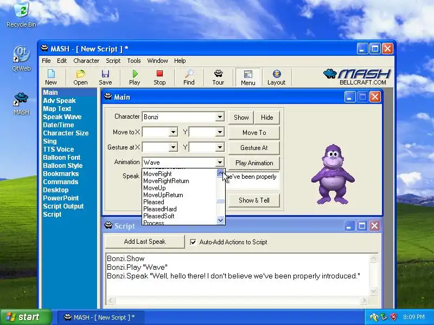The width and height of the screenshot is (434, 325).
Task: Click the red shield tray icon
Action: (x=393, y=317)
